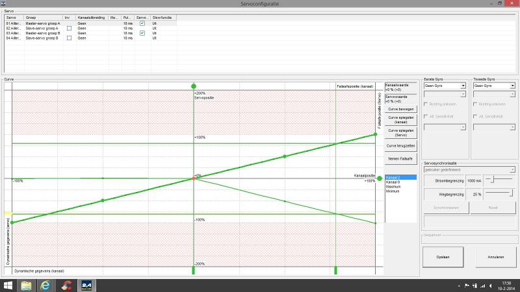Screen dimensions: 520x292
Task: Open the Windows Start button
Action: coord(8,286)
